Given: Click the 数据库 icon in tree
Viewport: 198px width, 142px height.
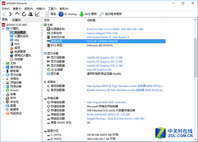Looking at the screenshot, I should tap(7, 110).
